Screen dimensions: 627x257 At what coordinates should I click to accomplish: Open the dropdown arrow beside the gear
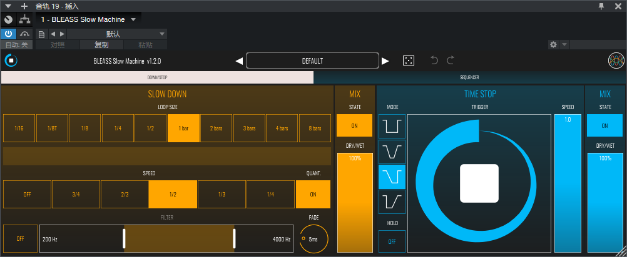pyautogui.click(x=564, y=45)
